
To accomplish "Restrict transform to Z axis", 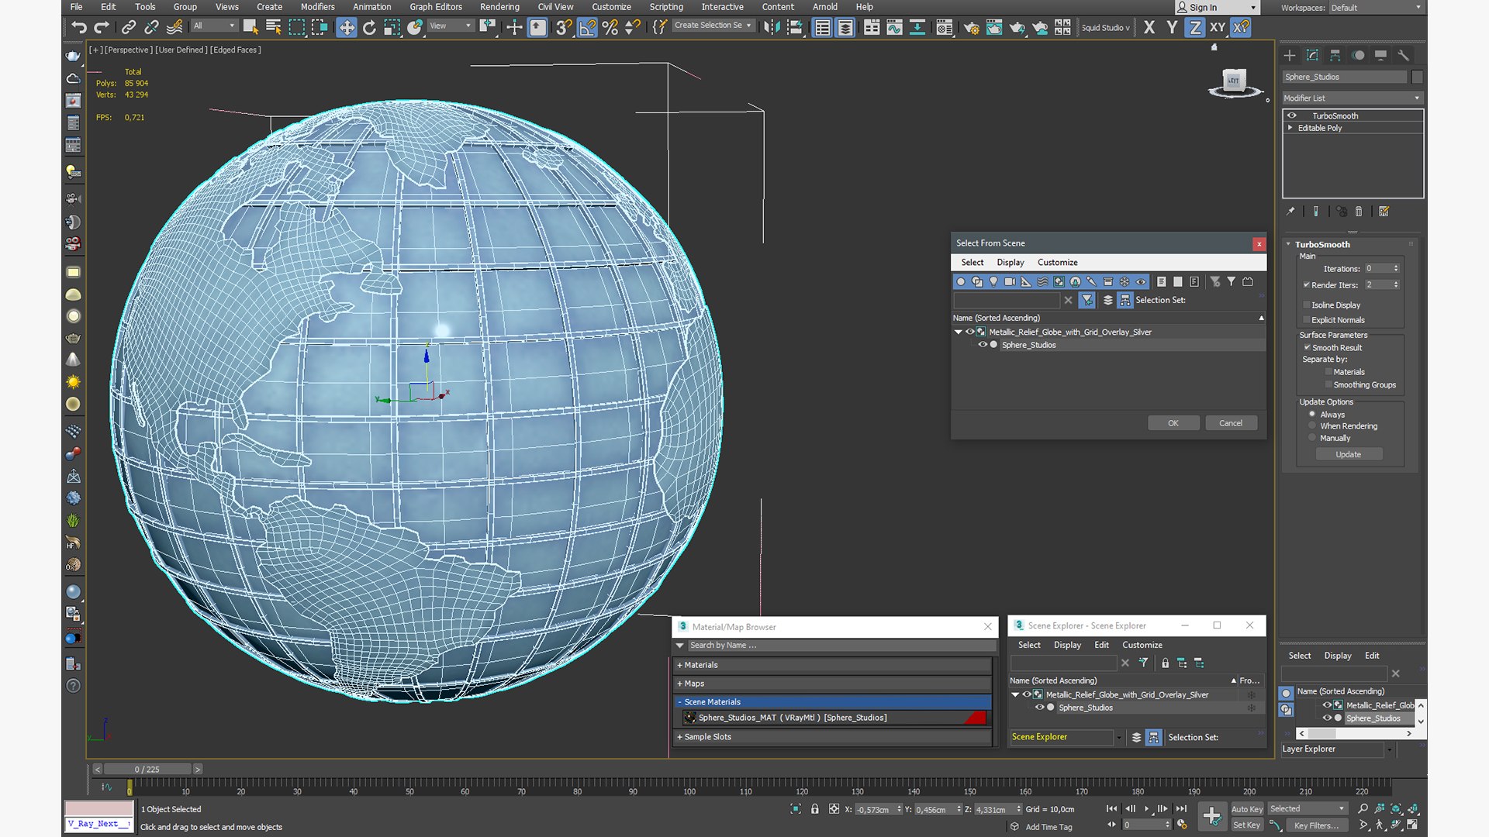I will click(1195, 28).
